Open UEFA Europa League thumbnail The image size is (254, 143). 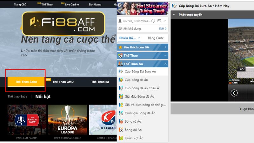click(68, 120)
